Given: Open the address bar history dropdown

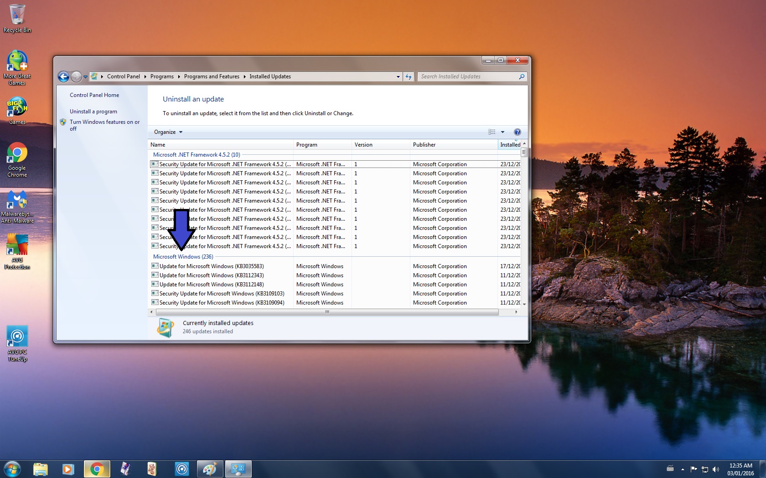Looking at the screenshot, I should (x=398, y=76).
